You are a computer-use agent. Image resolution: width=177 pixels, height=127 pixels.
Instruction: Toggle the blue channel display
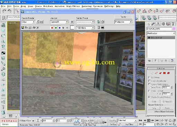(x=59, y=28)
